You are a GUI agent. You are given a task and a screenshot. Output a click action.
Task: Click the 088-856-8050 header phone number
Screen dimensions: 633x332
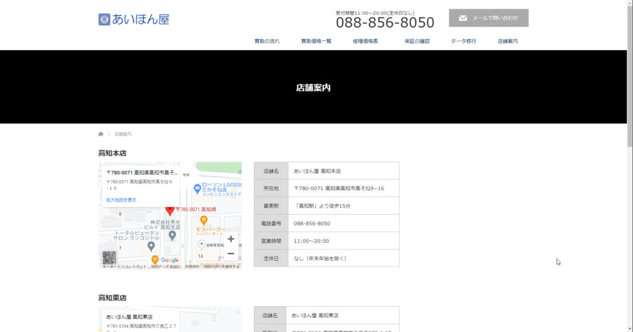[x=384, y=23]
